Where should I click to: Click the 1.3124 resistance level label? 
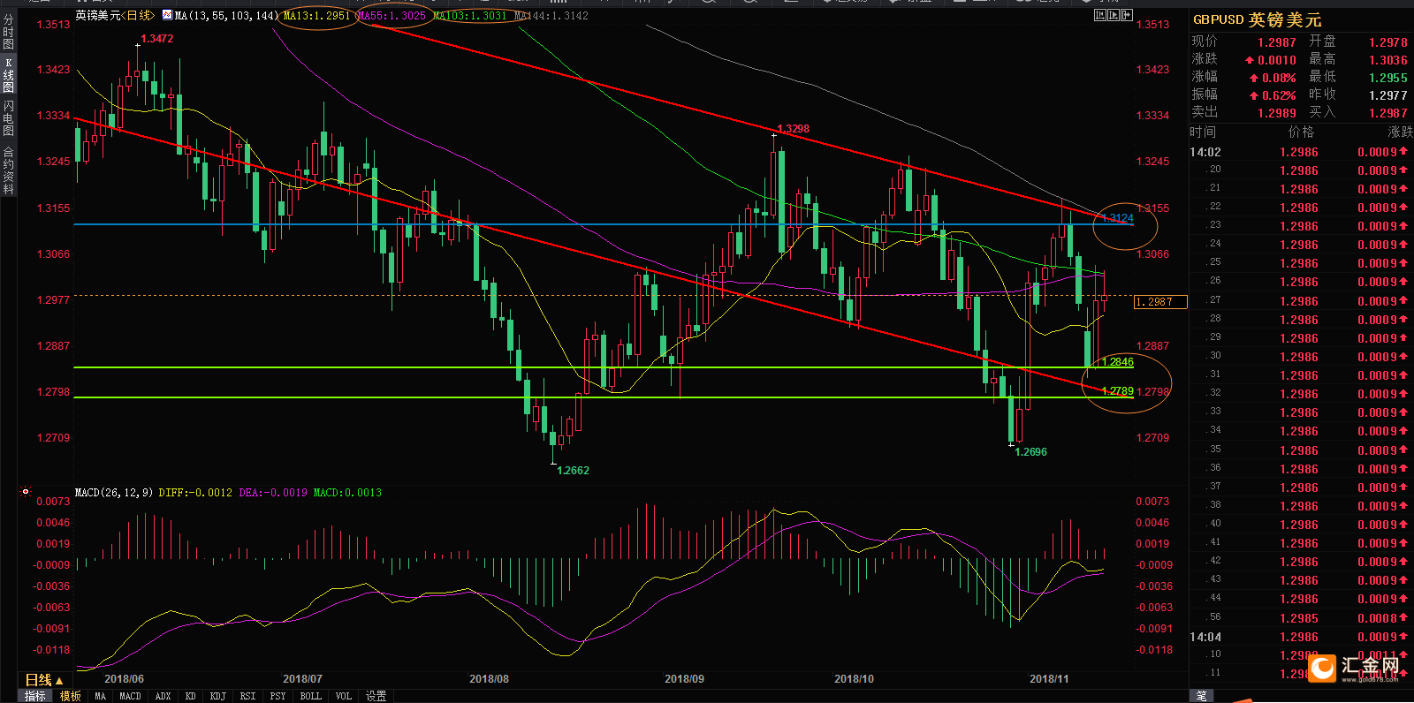coord(1118,218)
